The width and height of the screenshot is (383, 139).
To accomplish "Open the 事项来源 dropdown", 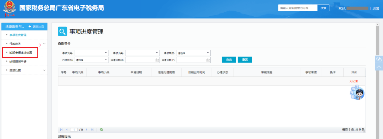I will 194,53.
